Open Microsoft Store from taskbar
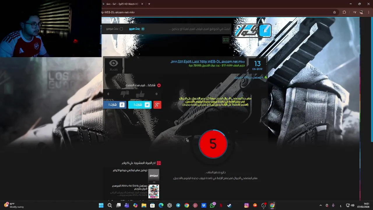The width and height of the screenshot is (373, 210). 152,205
